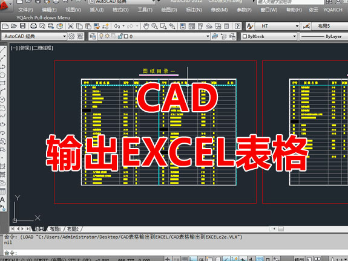Viewport: 348px width, 261px height.
Task: Expand the undo history dropdown arrow
Action: tap(123, 26)
